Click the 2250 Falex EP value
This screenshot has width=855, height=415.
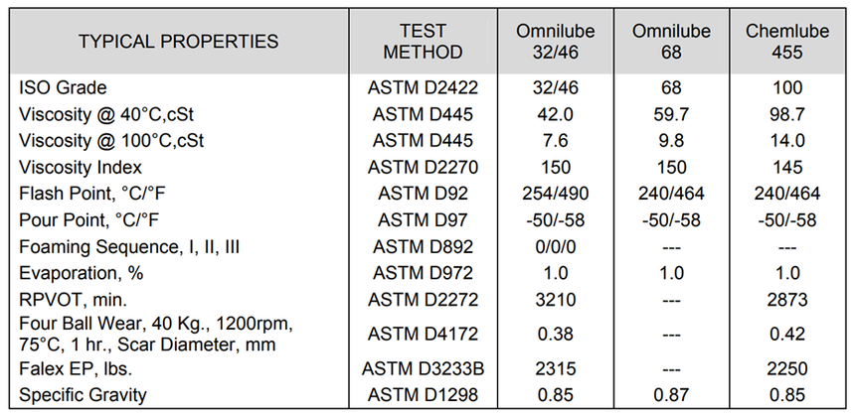point(787,368)
